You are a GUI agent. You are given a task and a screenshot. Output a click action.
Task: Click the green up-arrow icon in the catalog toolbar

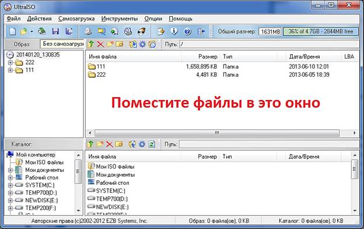(90, 144)
